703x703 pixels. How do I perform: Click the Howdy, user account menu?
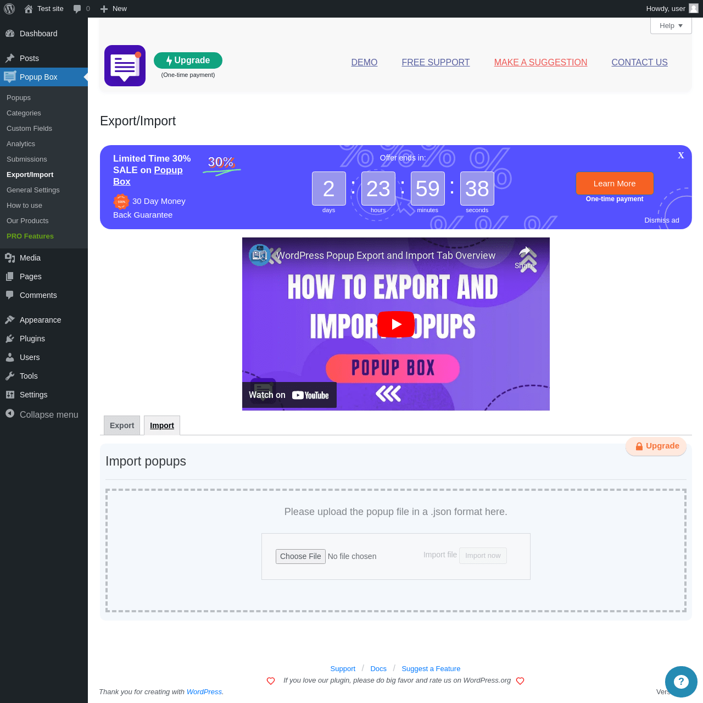pos(672,9)
